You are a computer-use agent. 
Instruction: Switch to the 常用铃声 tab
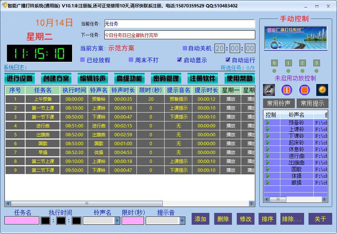click(x=279, y=103)
